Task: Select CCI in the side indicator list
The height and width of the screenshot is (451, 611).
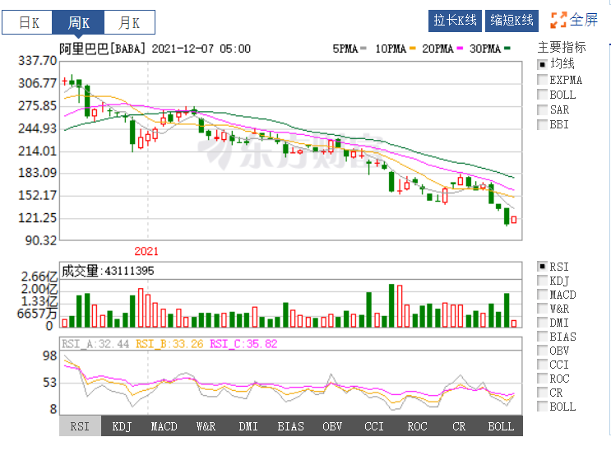Action: point(542,365)
